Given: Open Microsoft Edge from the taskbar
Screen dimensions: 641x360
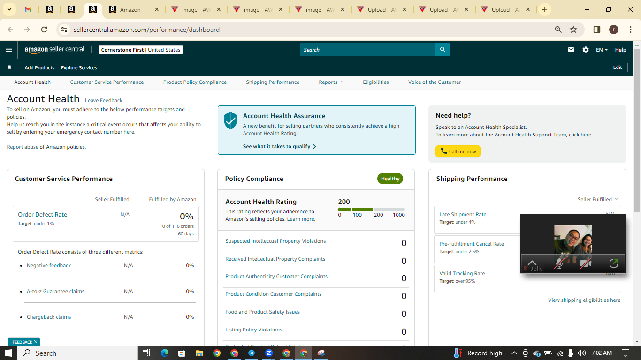Looking at the screenshot, I should (164, 353).
